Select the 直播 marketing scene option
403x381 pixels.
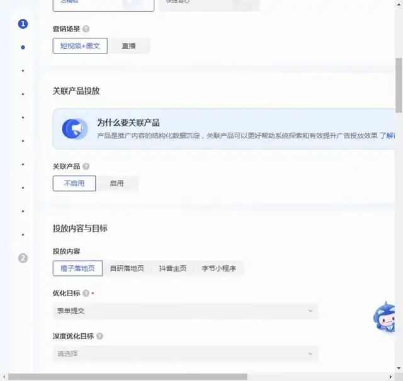pos(128,46)
